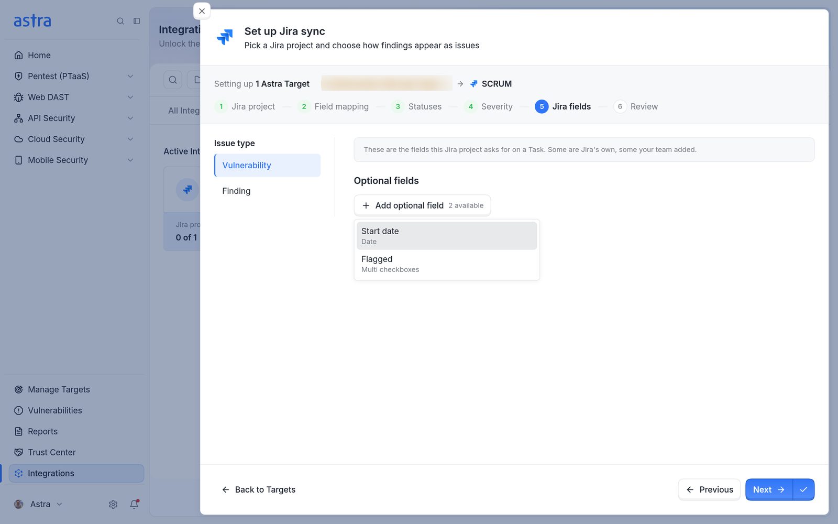Close the Jira sync setup dialog
Screen dimensions: 838x524
202,11
